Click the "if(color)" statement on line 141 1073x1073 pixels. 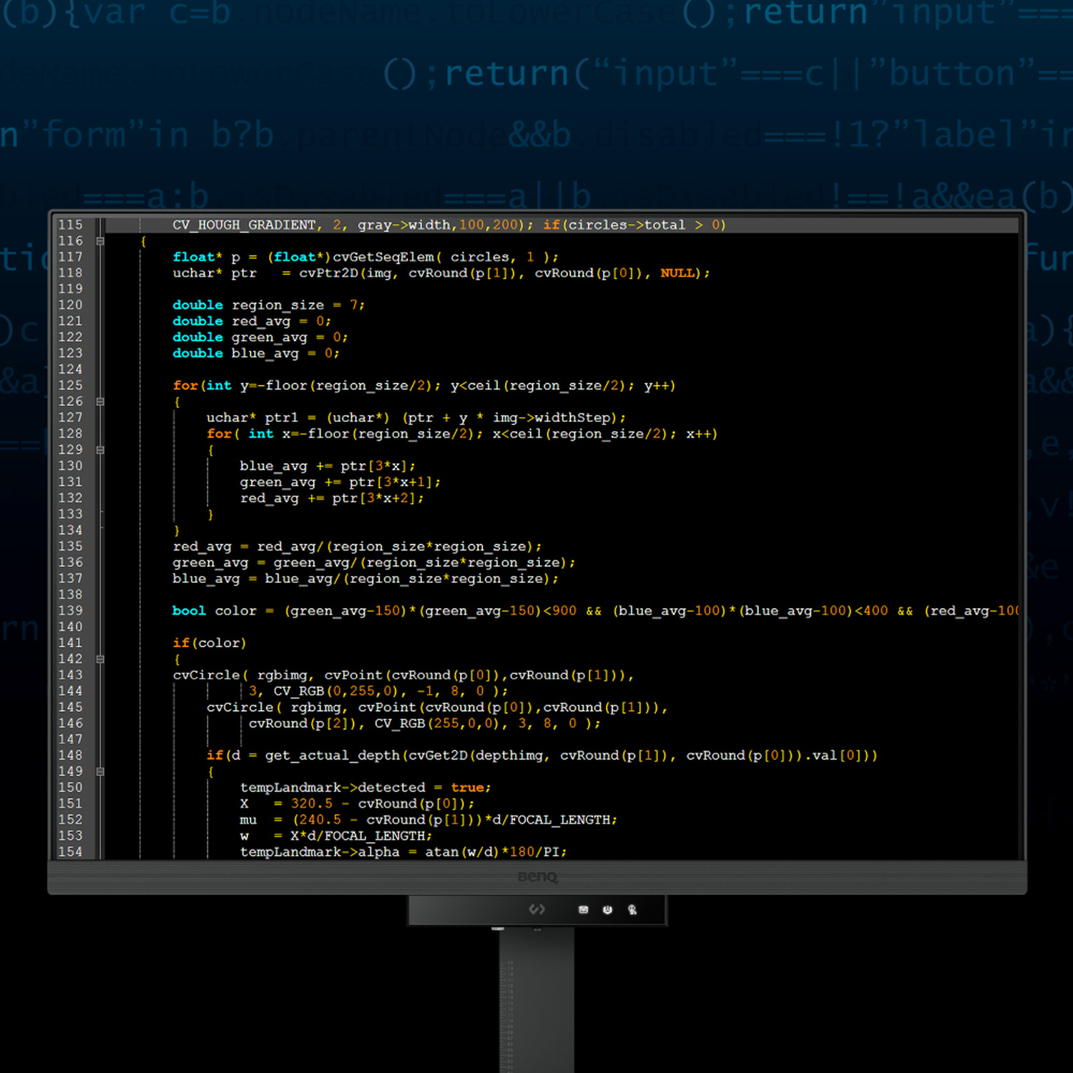pyautogui.click(x=209, y=643)
